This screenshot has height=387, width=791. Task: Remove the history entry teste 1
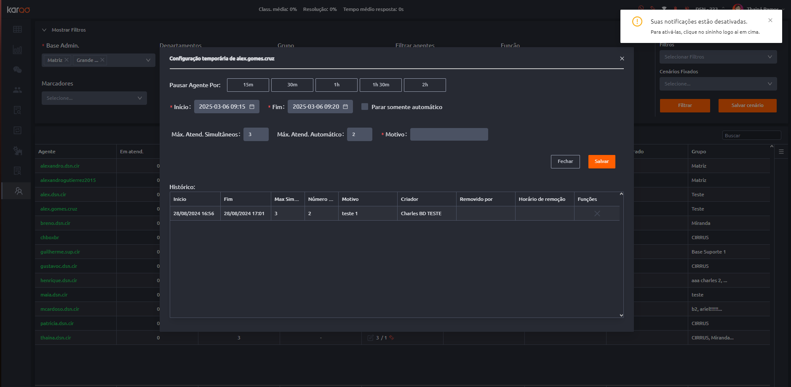point(597,214)
